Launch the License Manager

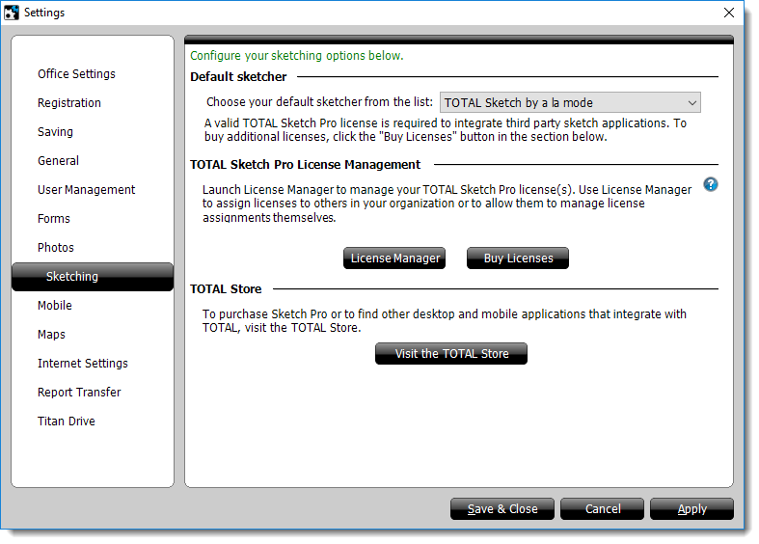click(x=394, y=258)
